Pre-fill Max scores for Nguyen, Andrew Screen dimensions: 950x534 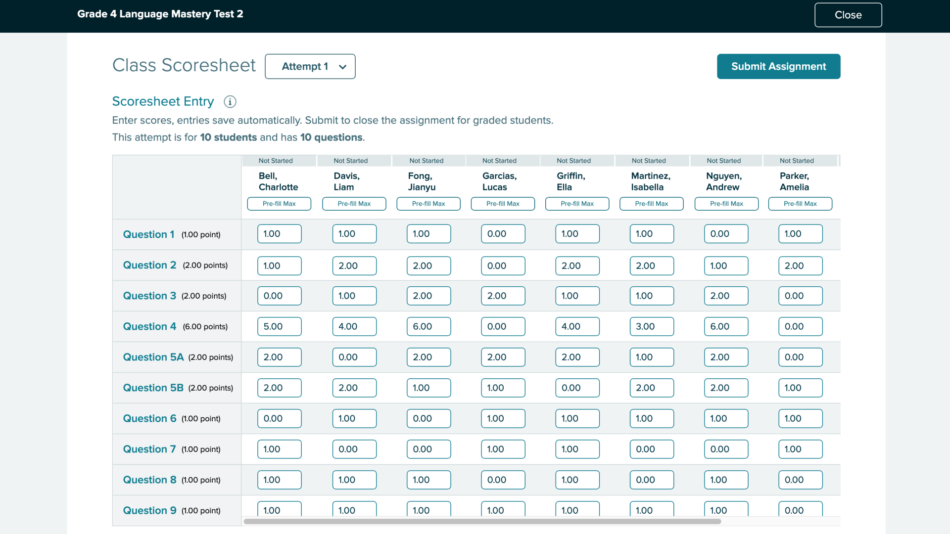coord(726,204)
